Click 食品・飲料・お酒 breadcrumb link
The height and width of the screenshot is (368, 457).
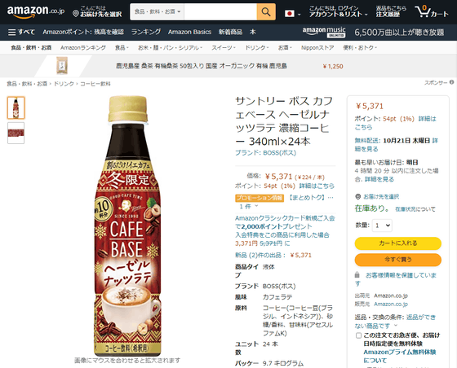[27, 84]
